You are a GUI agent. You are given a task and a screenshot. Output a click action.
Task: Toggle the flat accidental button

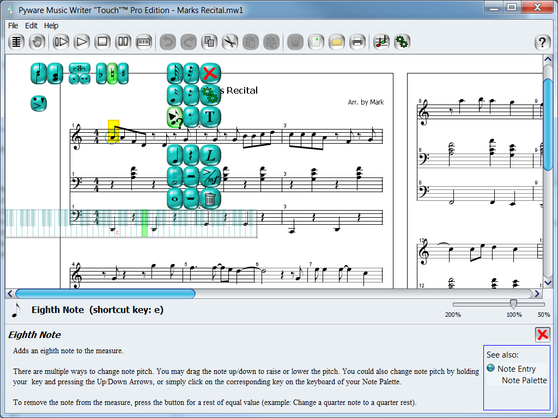pos(101,73)
